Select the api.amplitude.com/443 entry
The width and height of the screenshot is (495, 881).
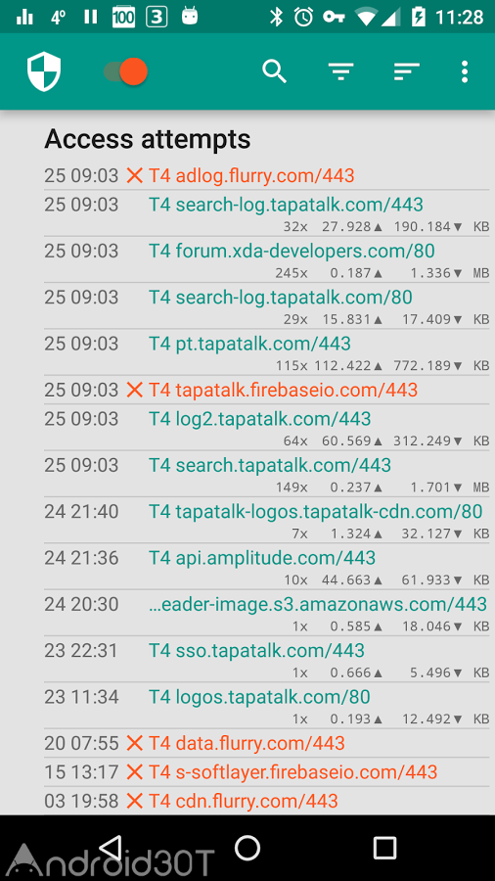point(267,567)
